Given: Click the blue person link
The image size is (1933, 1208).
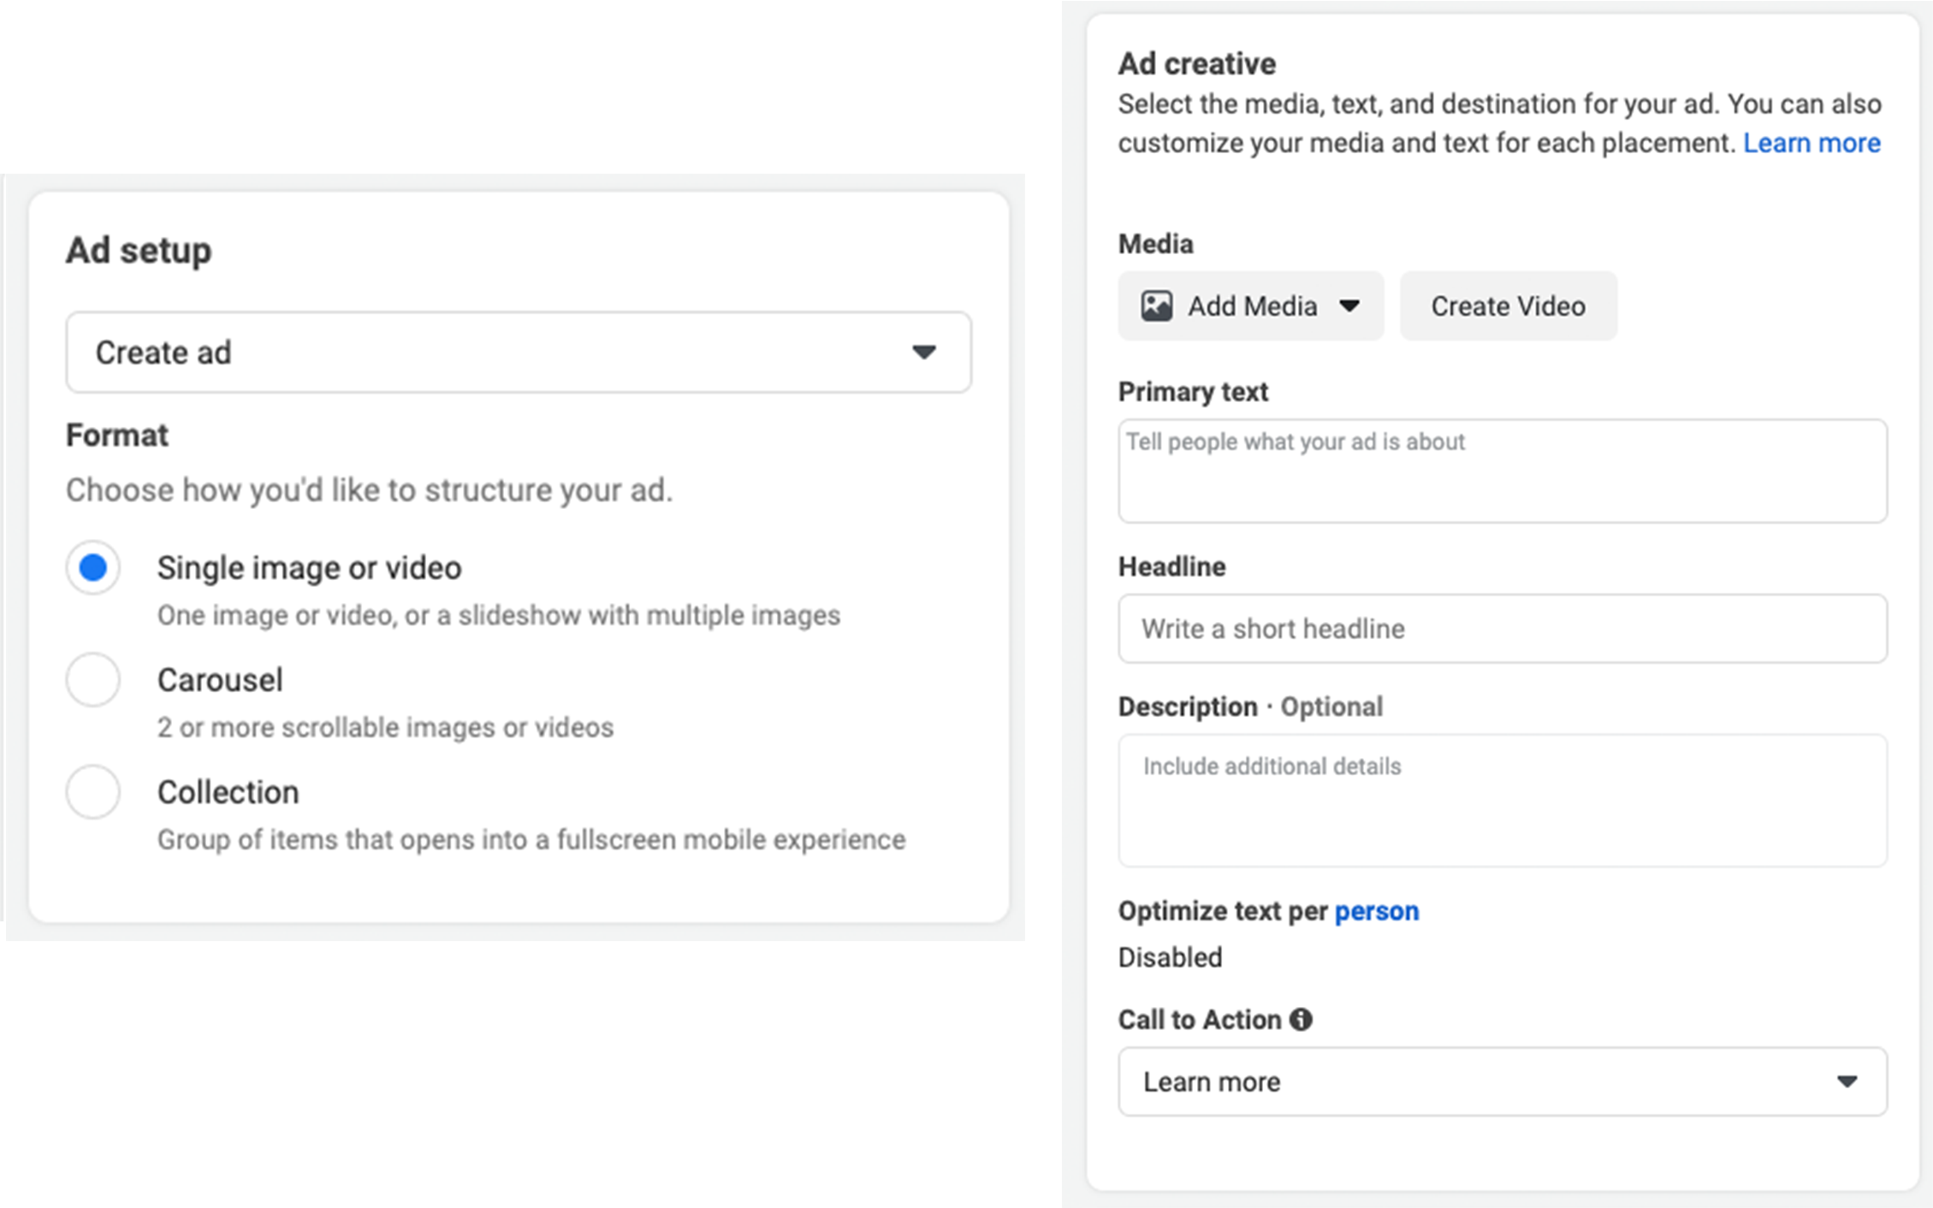Looking at the screenshot, I should (x=1376, y=911).
